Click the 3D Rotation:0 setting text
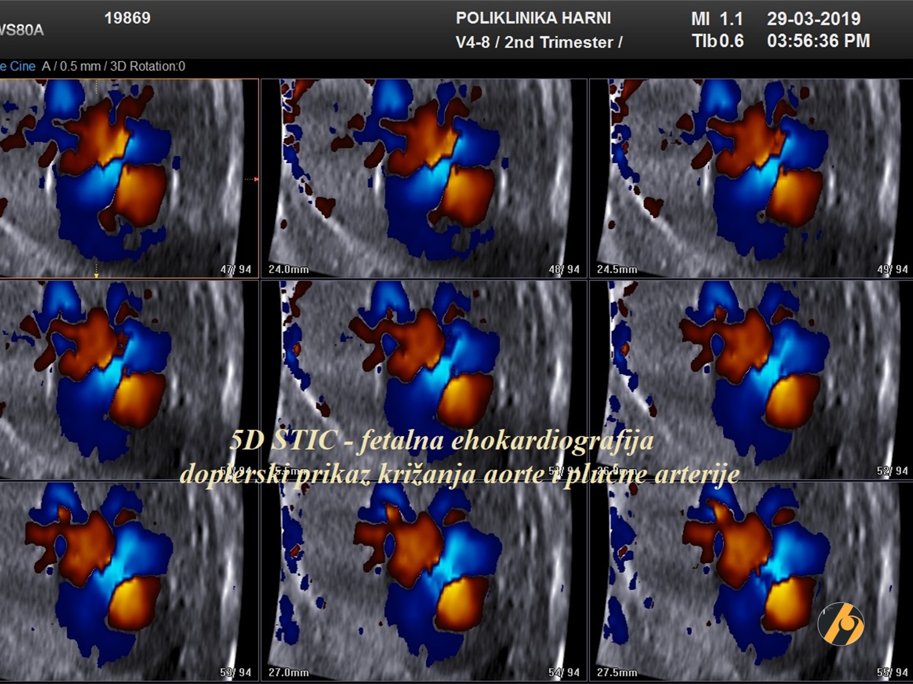This screenshot has height=684, width=913. pyautogui.click(x=148, y=66)
